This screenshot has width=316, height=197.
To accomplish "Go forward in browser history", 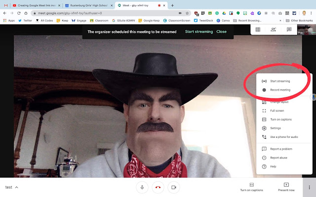I will point(12,13).
